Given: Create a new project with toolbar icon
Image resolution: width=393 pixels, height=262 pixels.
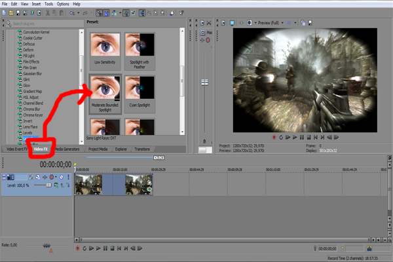Looking at the screenshot, I should pos(5,13).
